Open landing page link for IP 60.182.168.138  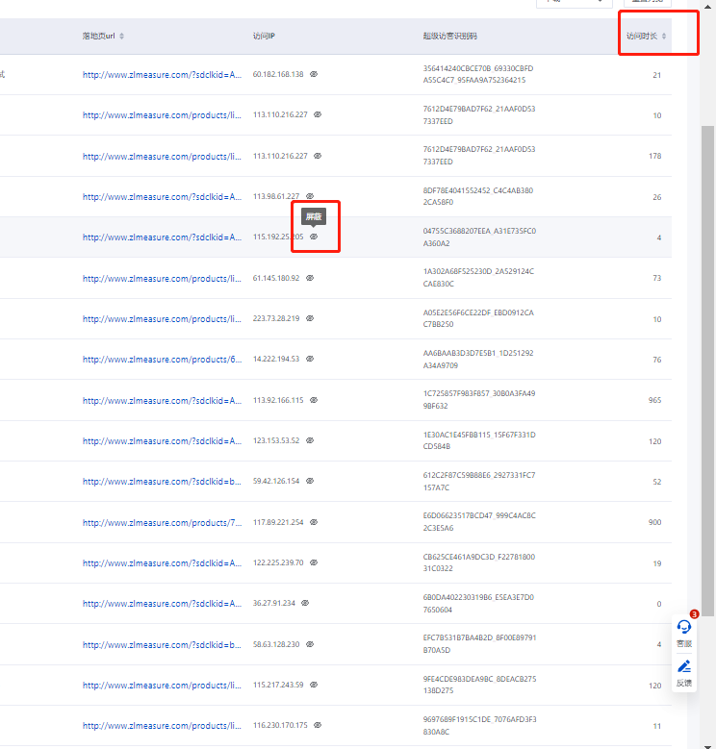(162, 74)
